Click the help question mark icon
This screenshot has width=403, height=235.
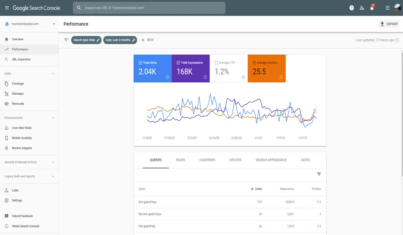click(352, 8)
